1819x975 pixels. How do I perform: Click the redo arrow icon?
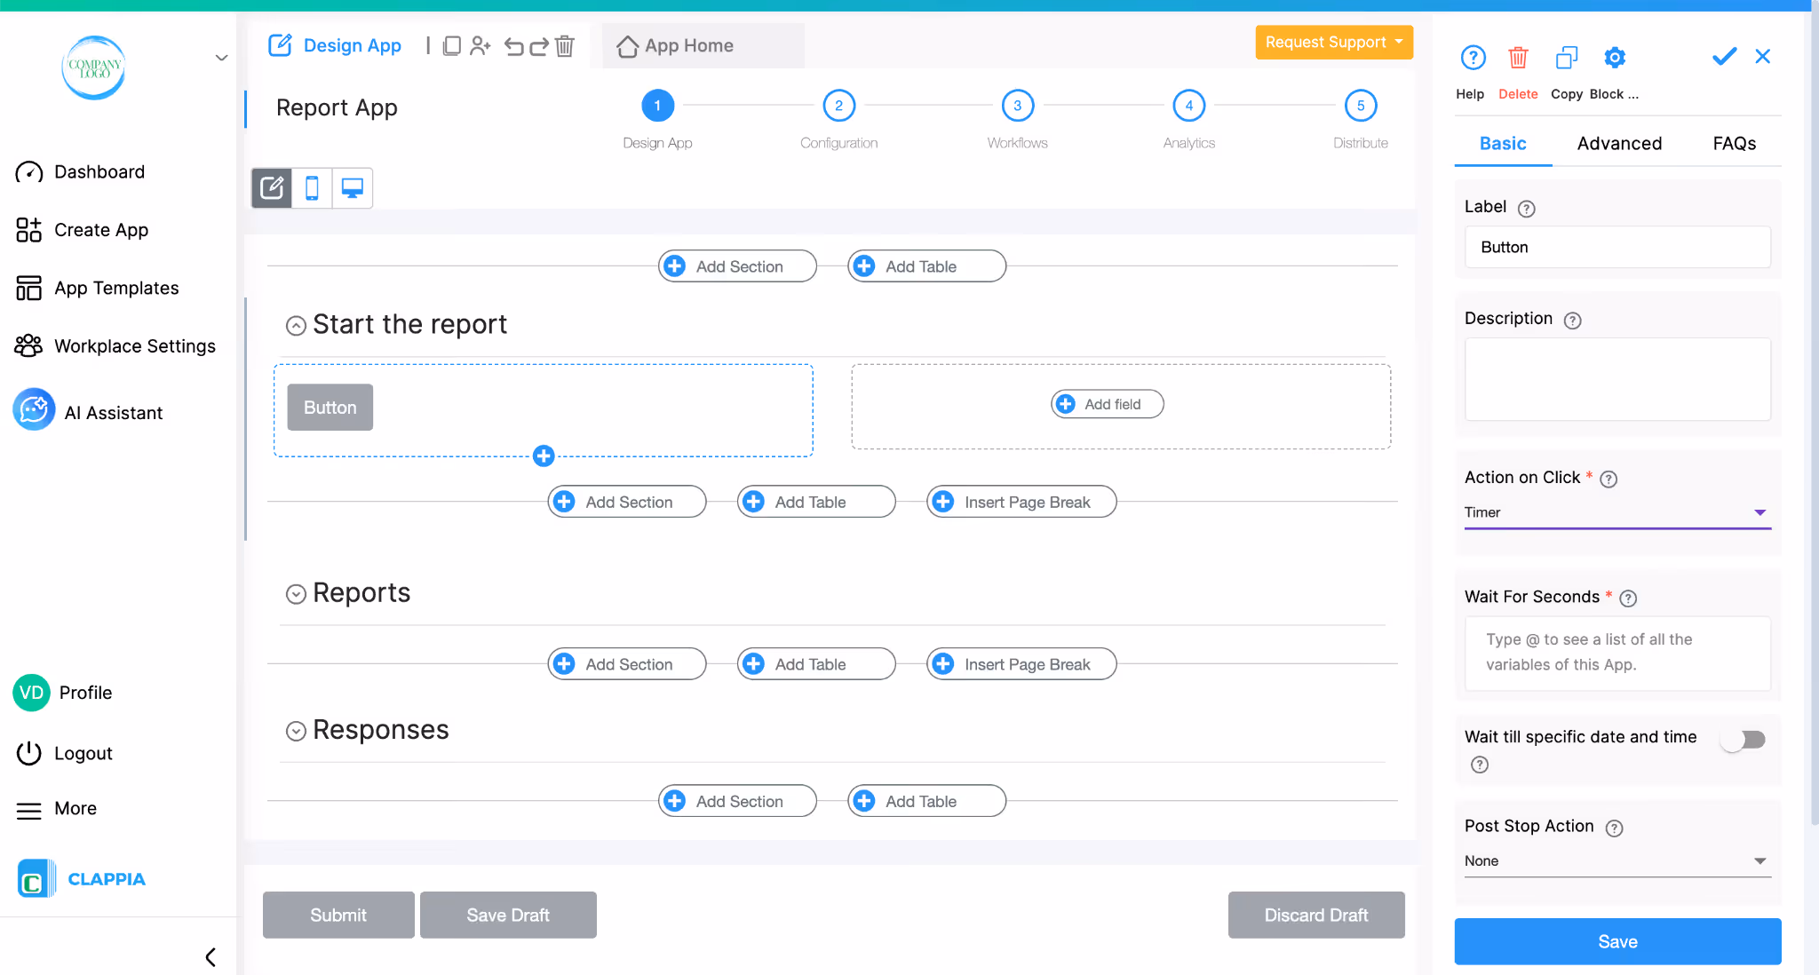click(539, 45)
